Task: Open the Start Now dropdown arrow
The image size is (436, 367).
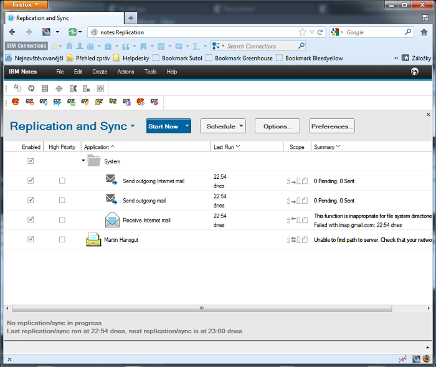Action: click(187, 126)
